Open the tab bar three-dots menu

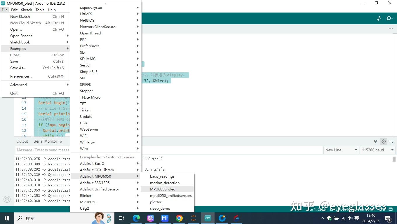click(391, 29)
